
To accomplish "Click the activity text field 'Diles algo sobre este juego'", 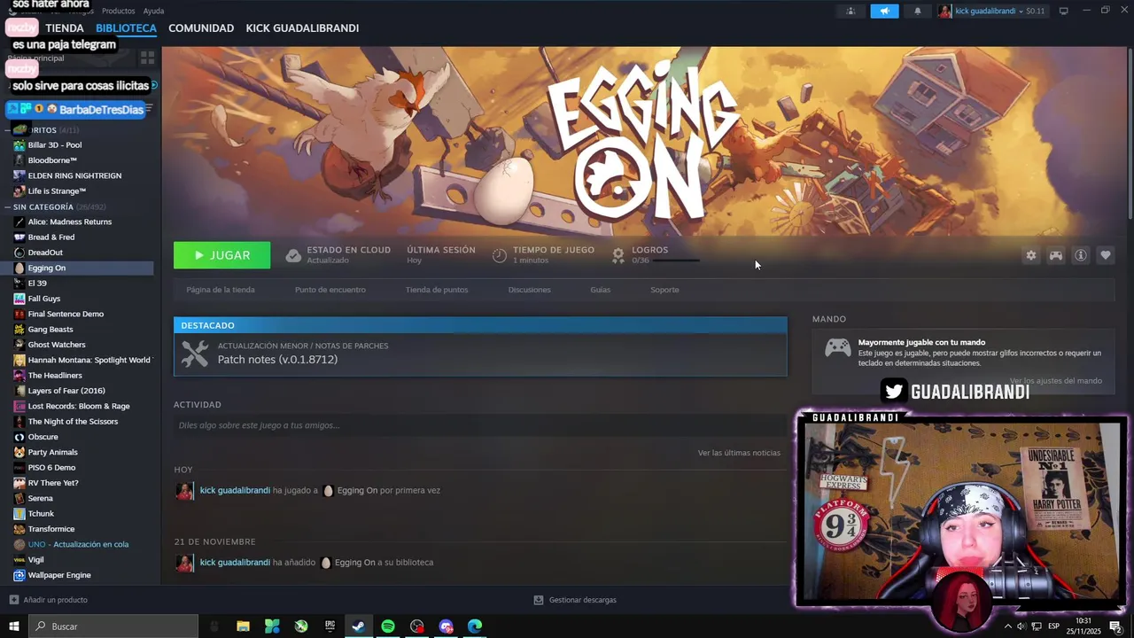I will (480, 425).
